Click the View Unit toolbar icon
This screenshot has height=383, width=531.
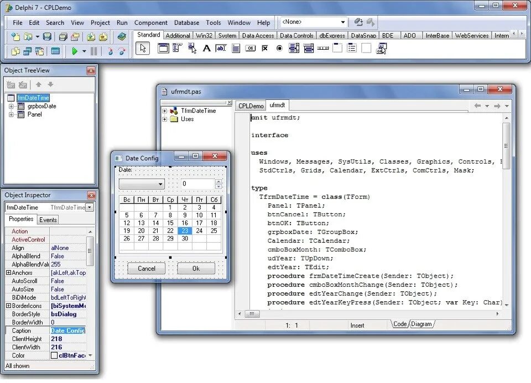coord(15,51)
